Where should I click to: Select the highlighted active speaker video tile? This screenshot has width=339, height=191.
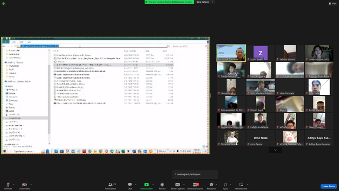(x=231, y=53)
